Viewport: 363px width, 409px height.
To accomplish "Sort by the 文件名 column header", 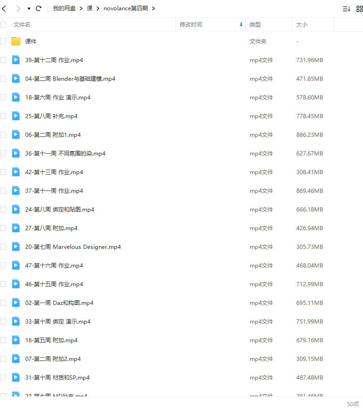I will [22, 25].
